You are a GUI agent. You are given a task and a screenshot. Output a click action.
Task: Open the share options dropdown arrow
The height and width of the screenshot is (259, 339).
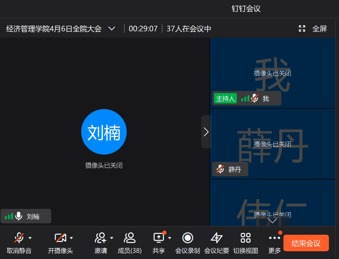(x=170, y=238)
